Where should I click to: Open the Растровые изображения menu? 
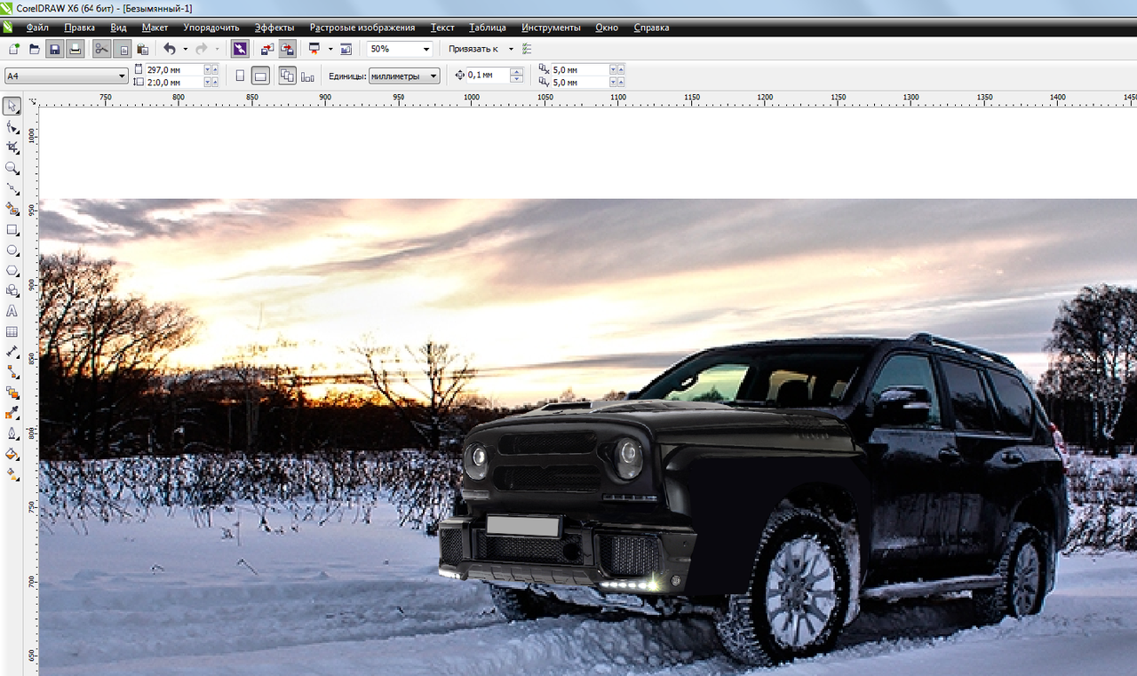click(362, 28)
